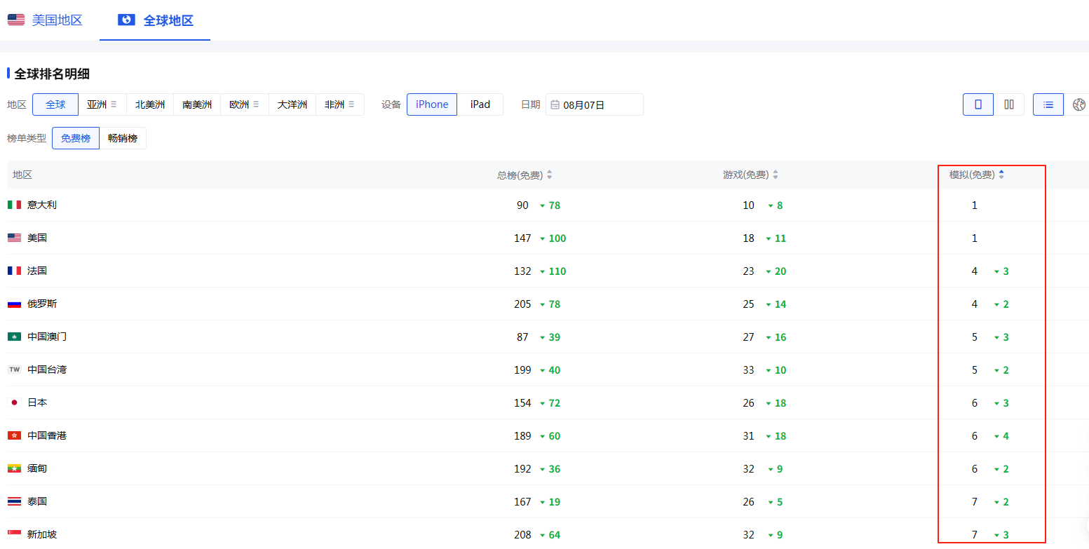Screen dimensions: 1089x549
Task: Sort by 总榜(免费) column arrows
Action: (x=550, y=175)
